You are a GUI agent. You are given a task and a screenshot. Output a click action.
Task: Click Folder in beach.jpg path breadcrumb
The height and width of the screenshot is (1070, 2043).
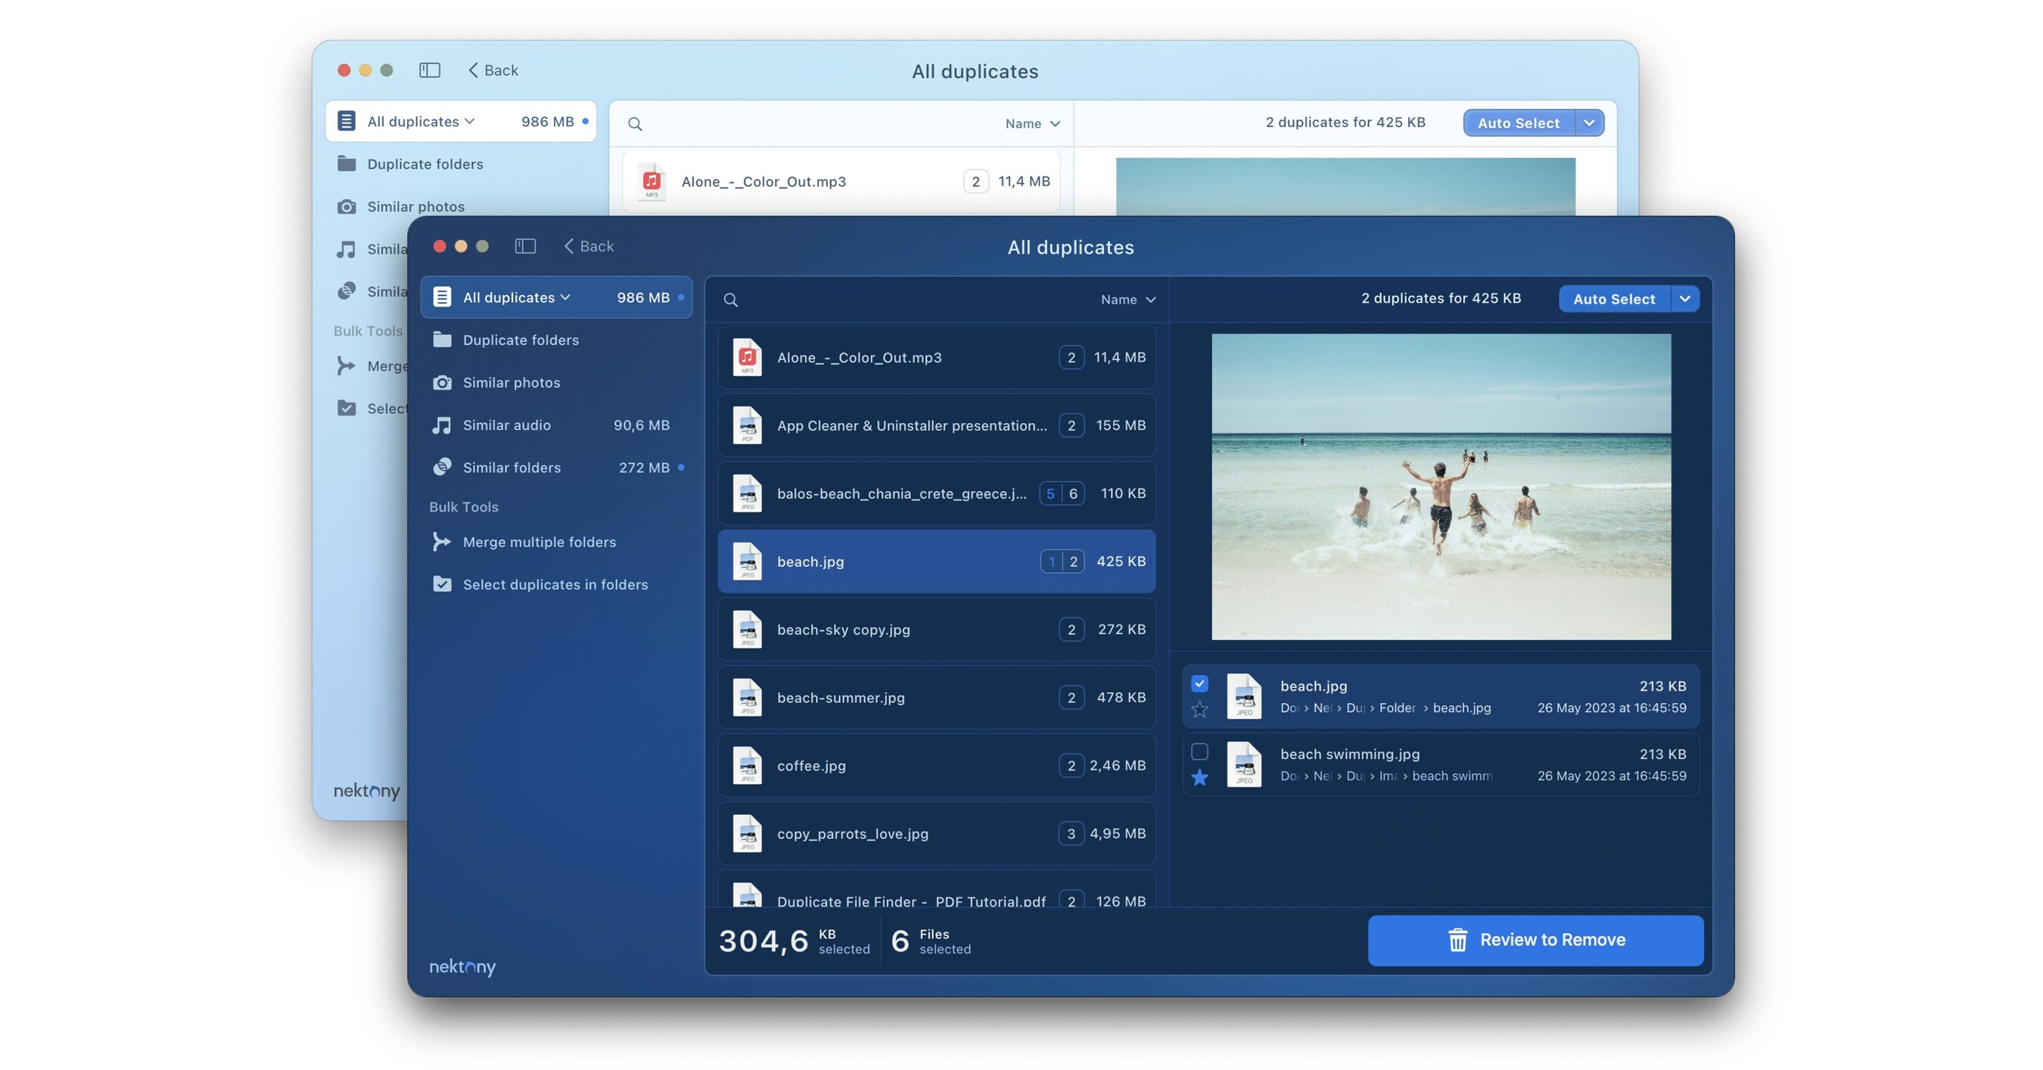[1397, 708]
